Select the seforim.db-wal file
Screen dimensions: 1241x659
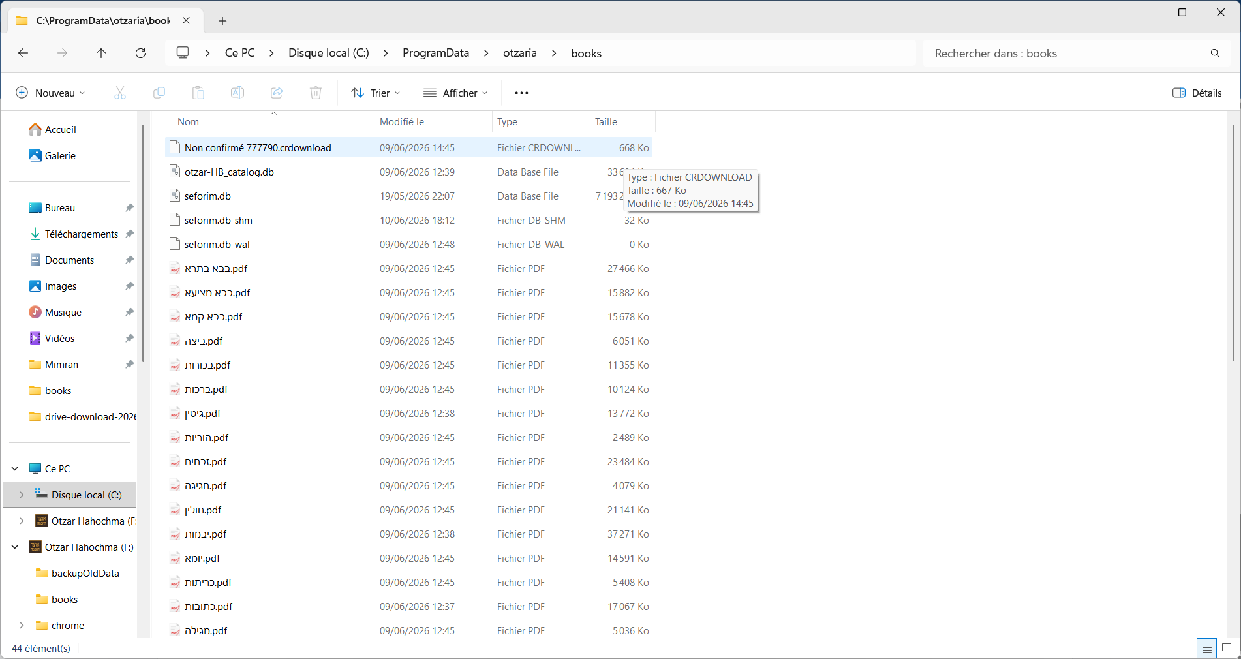tap(409, 245)
